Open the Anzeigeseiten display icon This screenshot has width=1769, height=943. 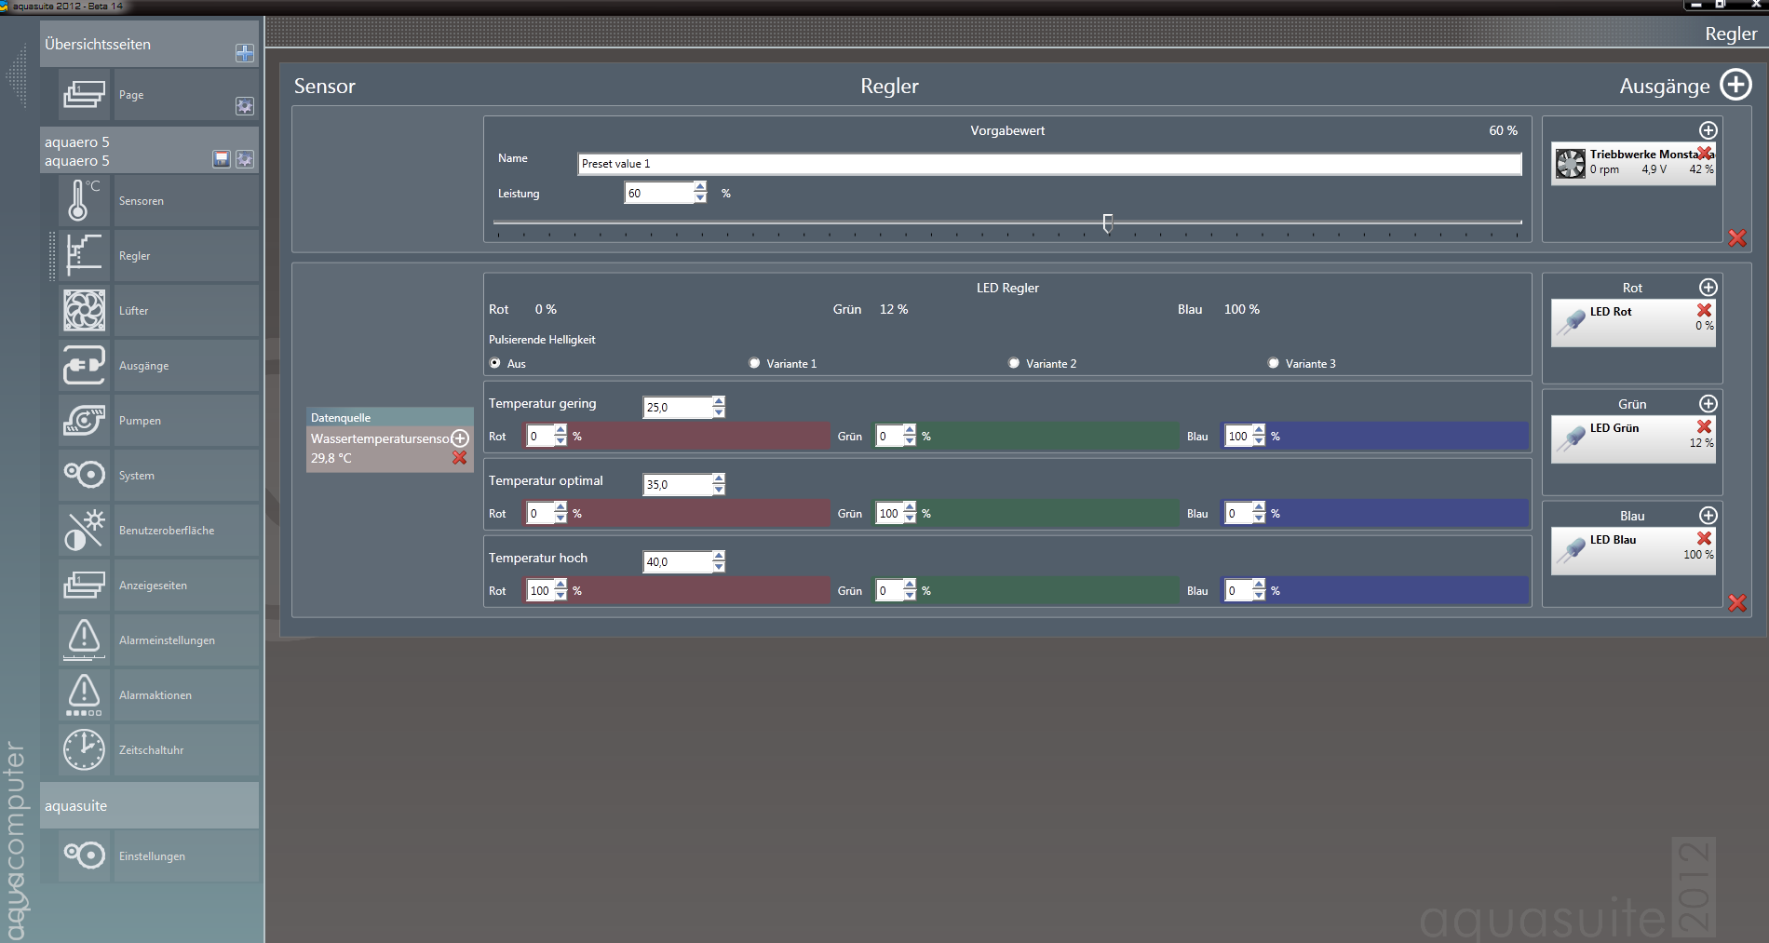[x=84, y=585]
